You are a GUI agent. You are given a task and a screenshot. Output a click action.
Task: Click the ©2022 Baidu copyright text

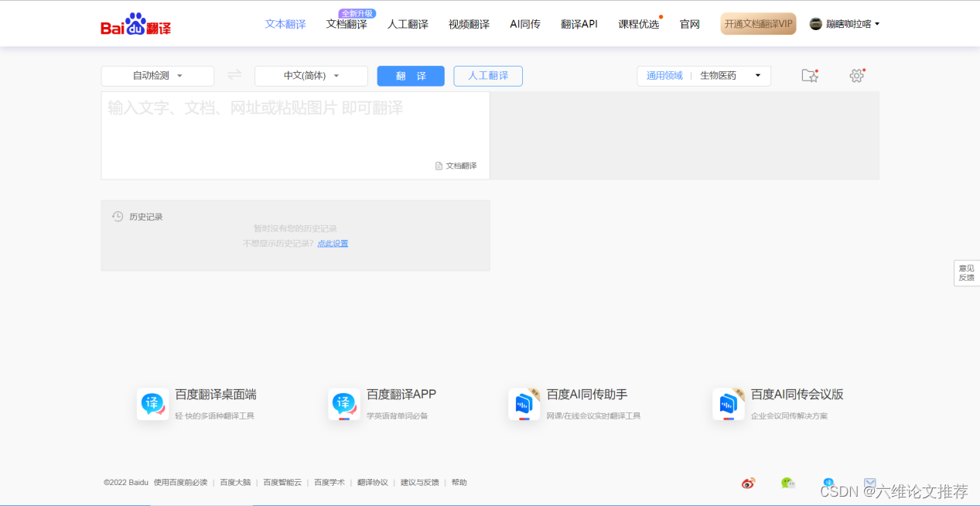click(x=126, y=483)
